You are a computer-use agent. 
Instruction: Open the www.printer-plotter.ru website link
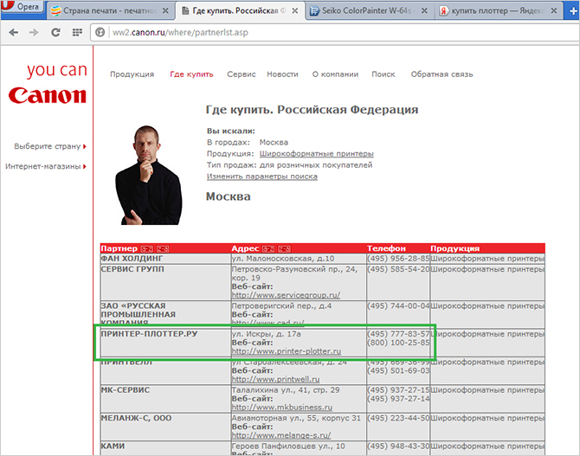point(287,350)
